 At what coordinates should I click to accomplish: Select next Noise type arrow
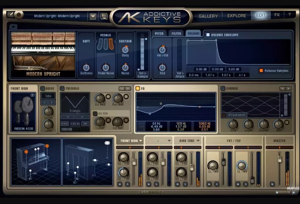[x=52, y=103]
